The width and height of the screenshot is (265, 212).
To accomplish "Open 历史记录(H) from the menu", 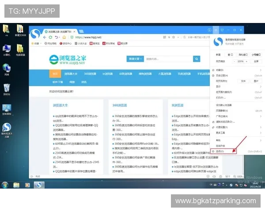I will coord(237,76).
